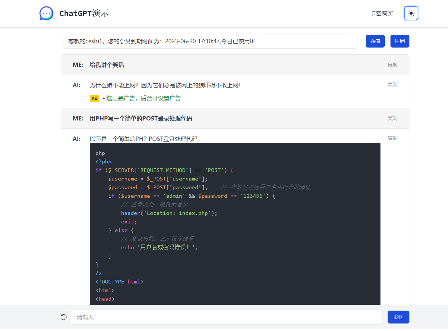The height and width of the screenshot is (331, 448).
Task: Open the 卡密购买 link in header
Action: point(381,14)
